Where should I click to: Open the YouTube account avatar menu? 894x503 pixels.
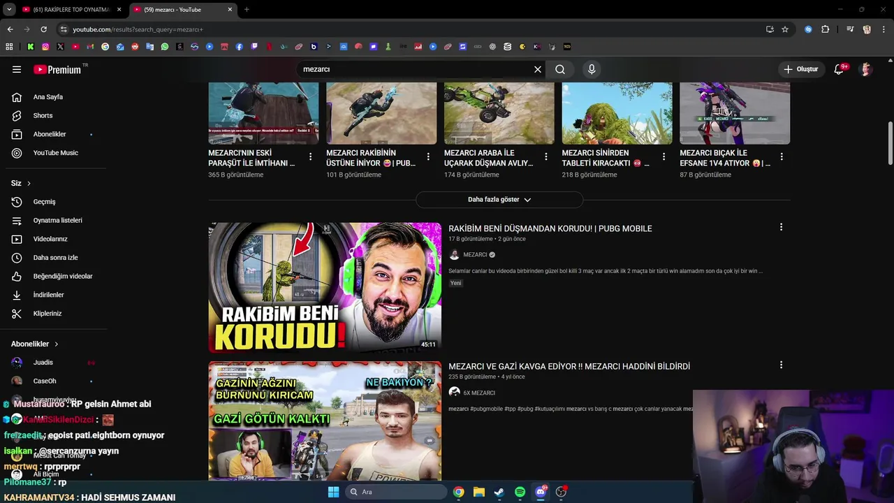866,69
